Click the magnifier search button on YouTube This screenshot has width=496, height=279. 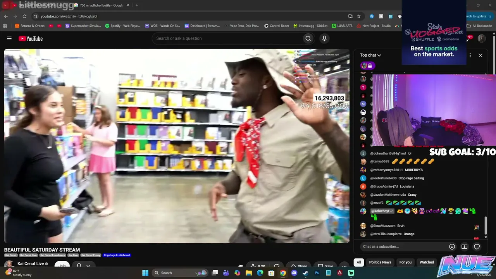(308, 38)
